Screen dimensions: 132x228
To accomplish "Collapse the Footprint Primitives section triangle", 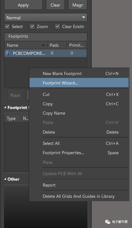I will (x=5, y=107).
